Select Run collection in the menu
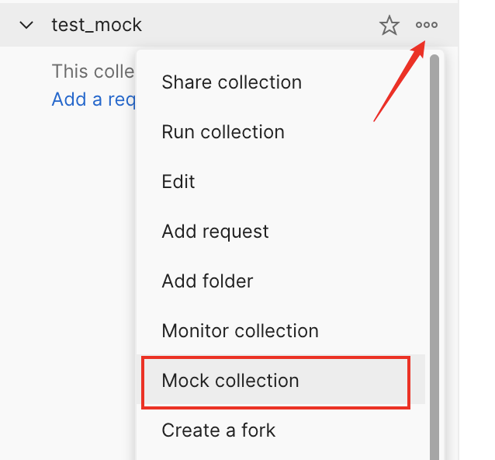The height and width of the screenshot is (460, 495). [x=223, y=132]
